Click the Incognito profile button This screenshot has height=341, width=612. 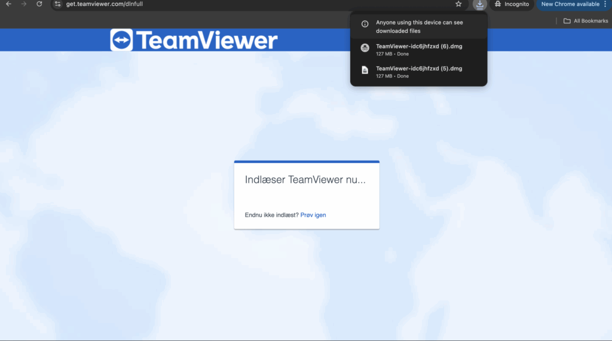coord(512,4)
